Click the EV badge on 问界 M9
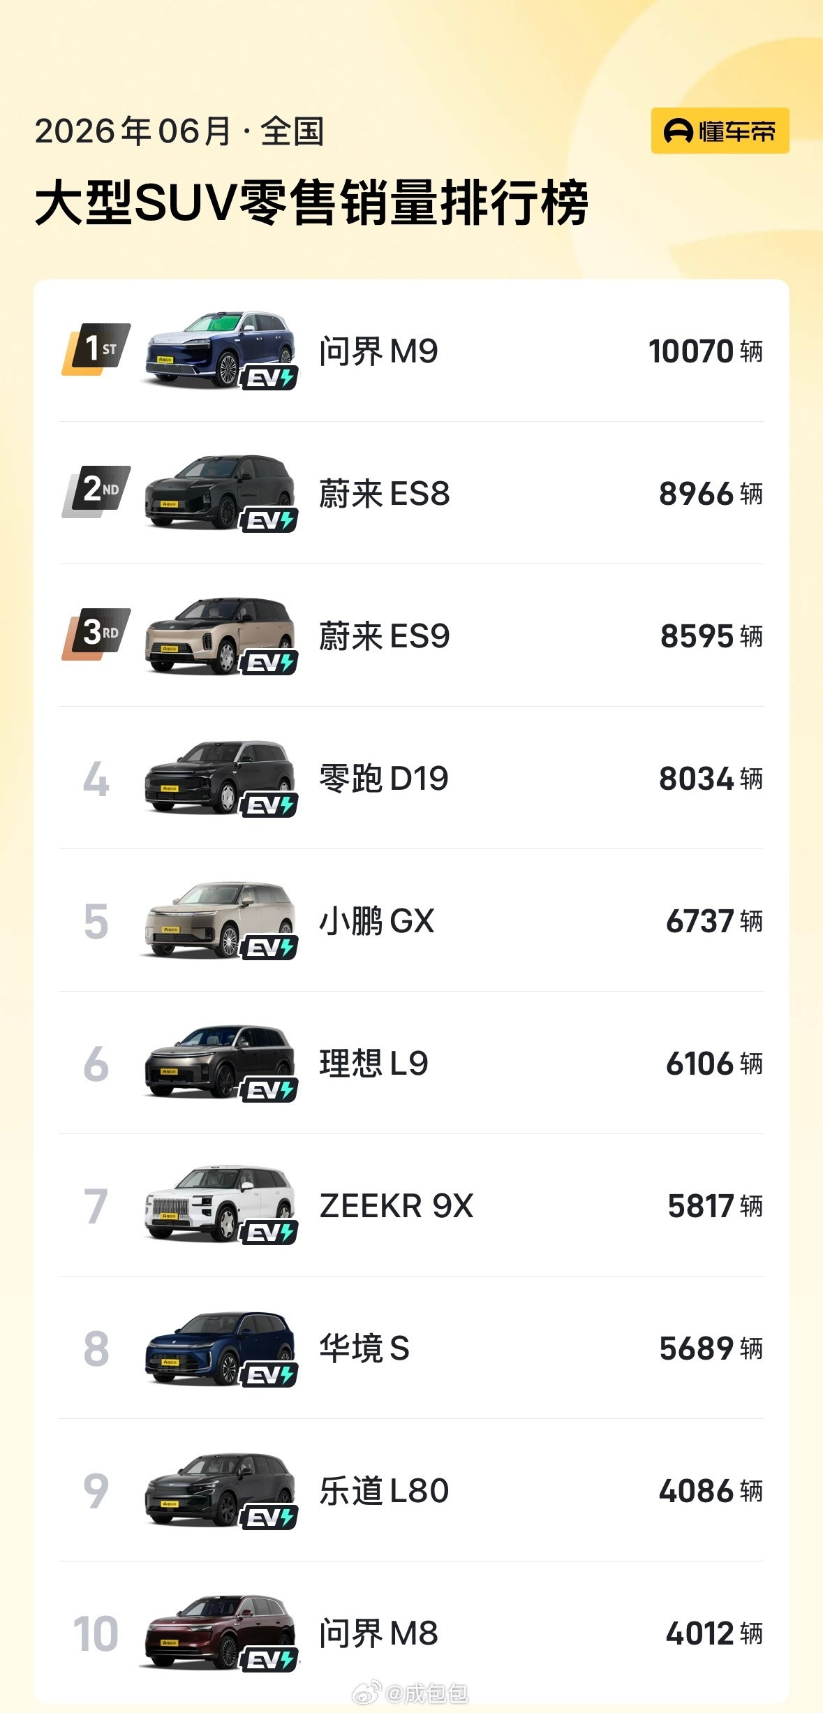Screen dimensions: 823x1713 pyautogui.click(x=269, y=378)
